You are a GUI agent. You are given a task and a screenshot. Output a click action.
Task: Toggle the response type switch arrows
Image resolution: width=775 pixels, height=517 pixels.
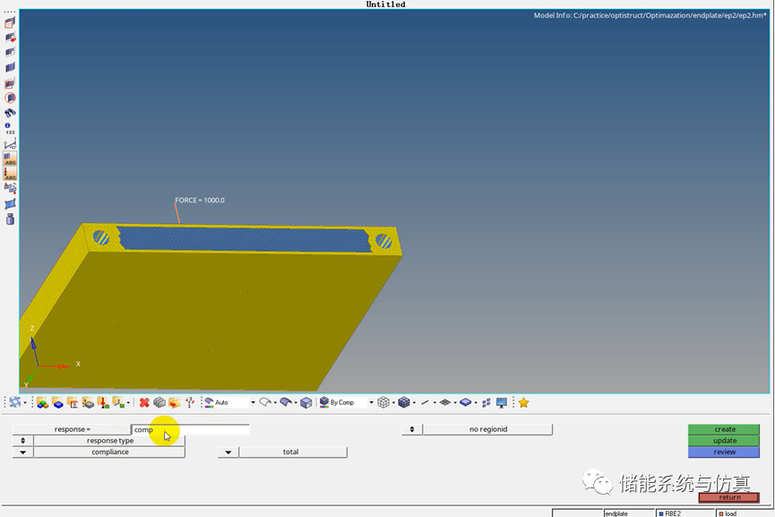tap(22, 440)
